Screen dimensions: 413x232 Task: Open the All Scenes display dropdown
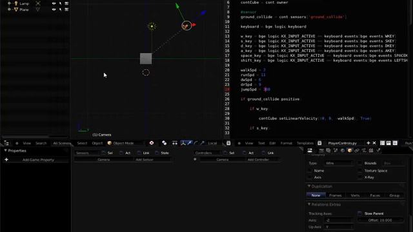(62, 143)
